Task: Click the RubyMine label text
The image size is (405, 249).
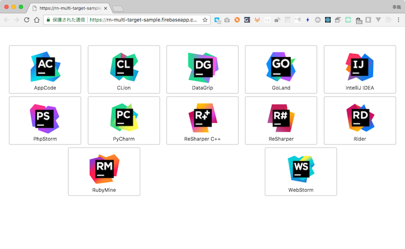Action: tap(104, 190)
